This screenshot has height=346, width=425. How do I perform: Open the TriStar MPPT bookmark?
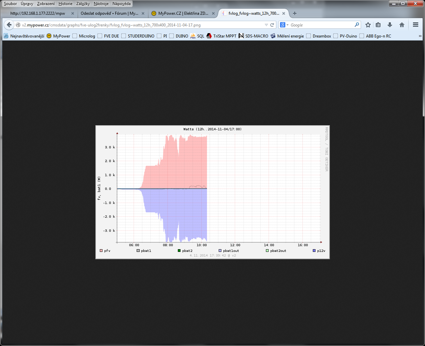click(x=221, y=36)
